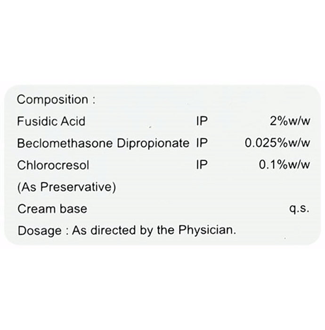Click the word Acid in Fusidic Acid
Viewport: 325px width, 330px height.
(x=74, y=122)
